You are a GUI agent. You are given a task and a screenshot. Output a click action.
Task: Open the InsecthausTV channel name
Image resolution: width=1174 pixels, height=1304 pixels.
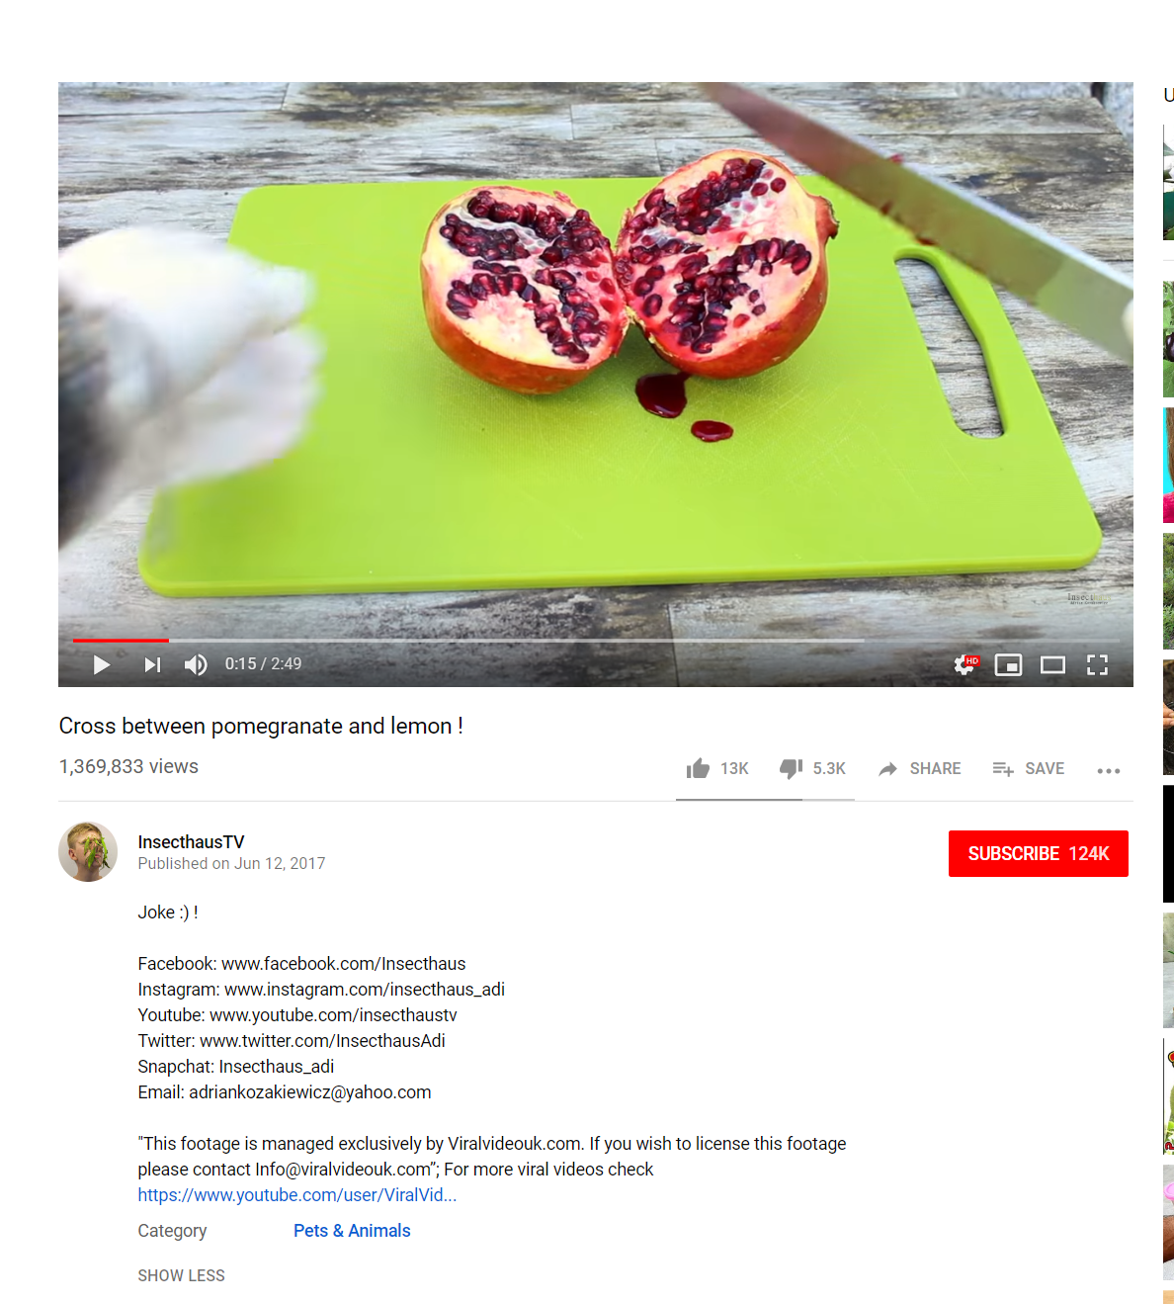point(191,841)
